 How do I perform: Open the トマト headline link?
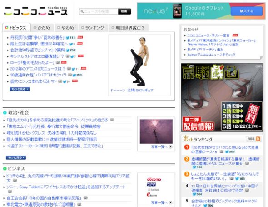tap(33, 81)
